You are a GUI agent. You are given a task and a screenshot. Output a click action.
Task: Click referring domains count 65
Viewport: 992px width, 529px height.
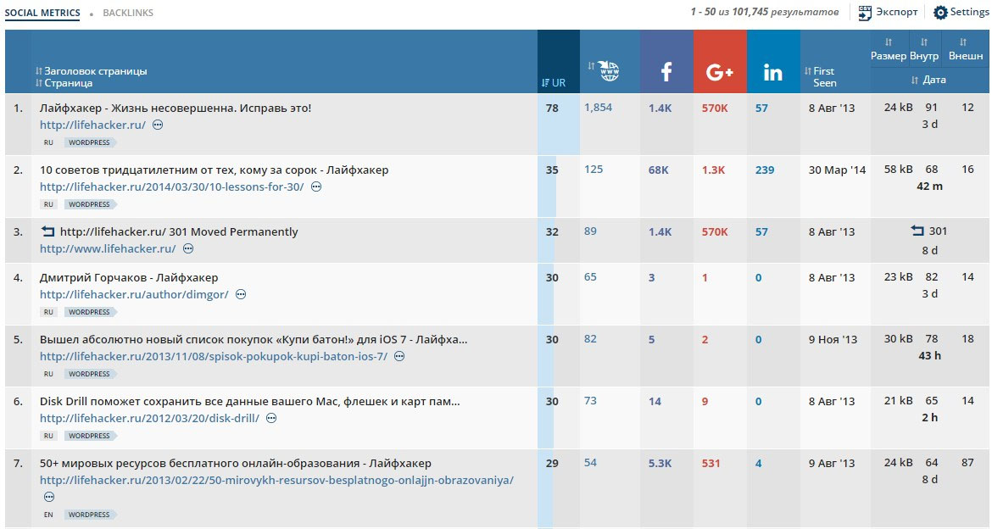[x=590, y=277]
